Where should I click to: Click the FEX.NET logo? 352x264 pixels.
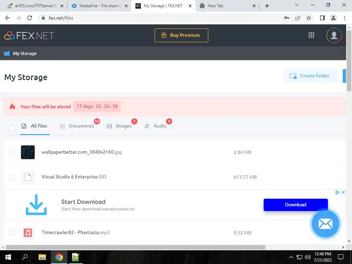point(29,35)
